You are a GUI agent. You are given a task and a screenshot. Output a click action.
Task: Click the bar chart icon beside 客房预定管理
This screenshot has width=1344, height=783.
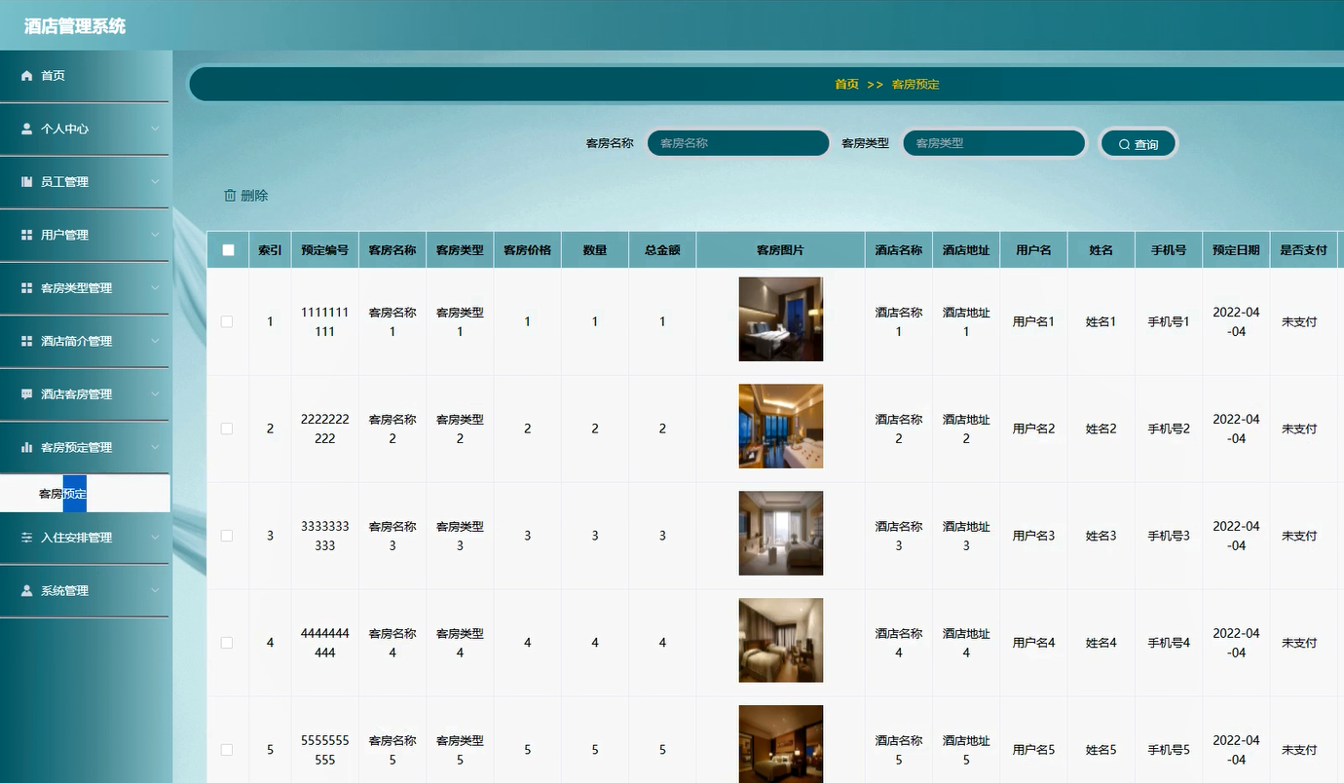[x=26, y=448]
